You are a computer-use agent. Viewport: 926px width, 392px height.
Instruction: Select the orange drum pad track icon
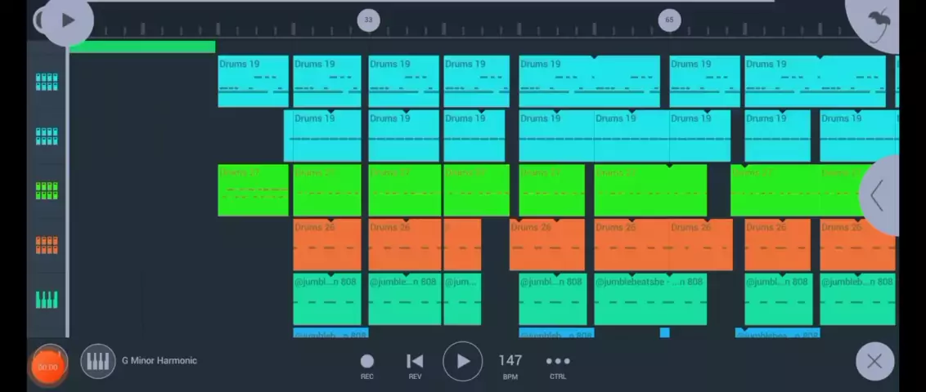47,245
